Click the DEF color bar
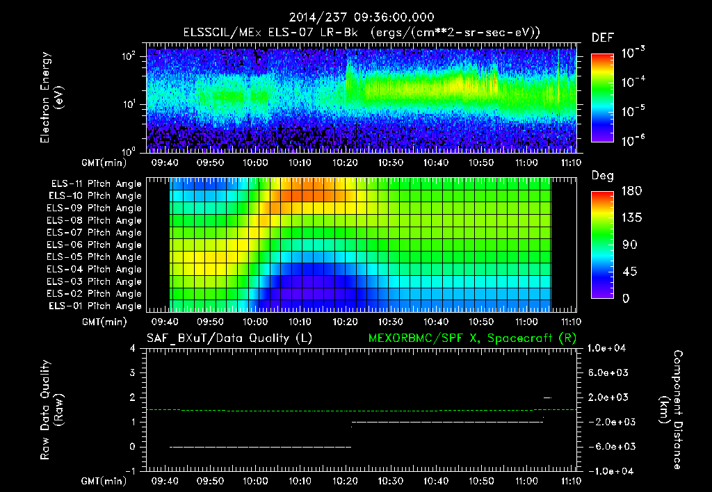 tap(602, 97)
